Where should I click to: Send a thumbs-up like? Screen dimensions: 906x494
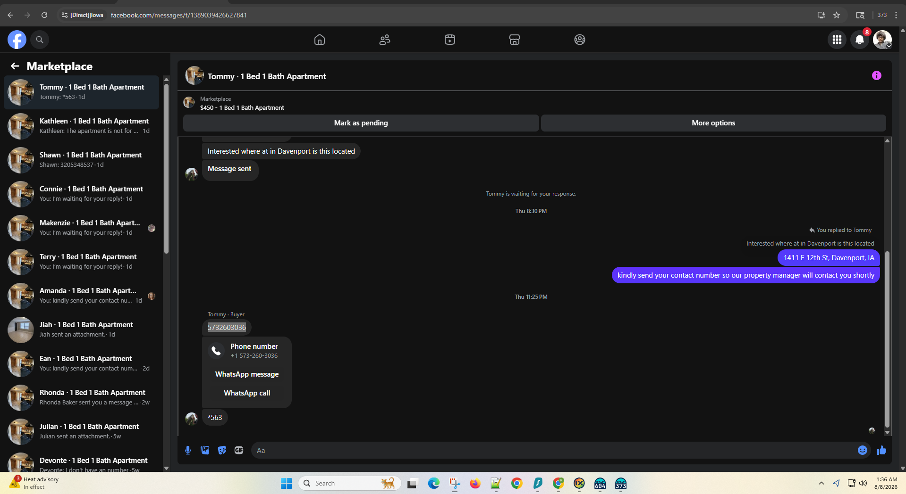881,450
